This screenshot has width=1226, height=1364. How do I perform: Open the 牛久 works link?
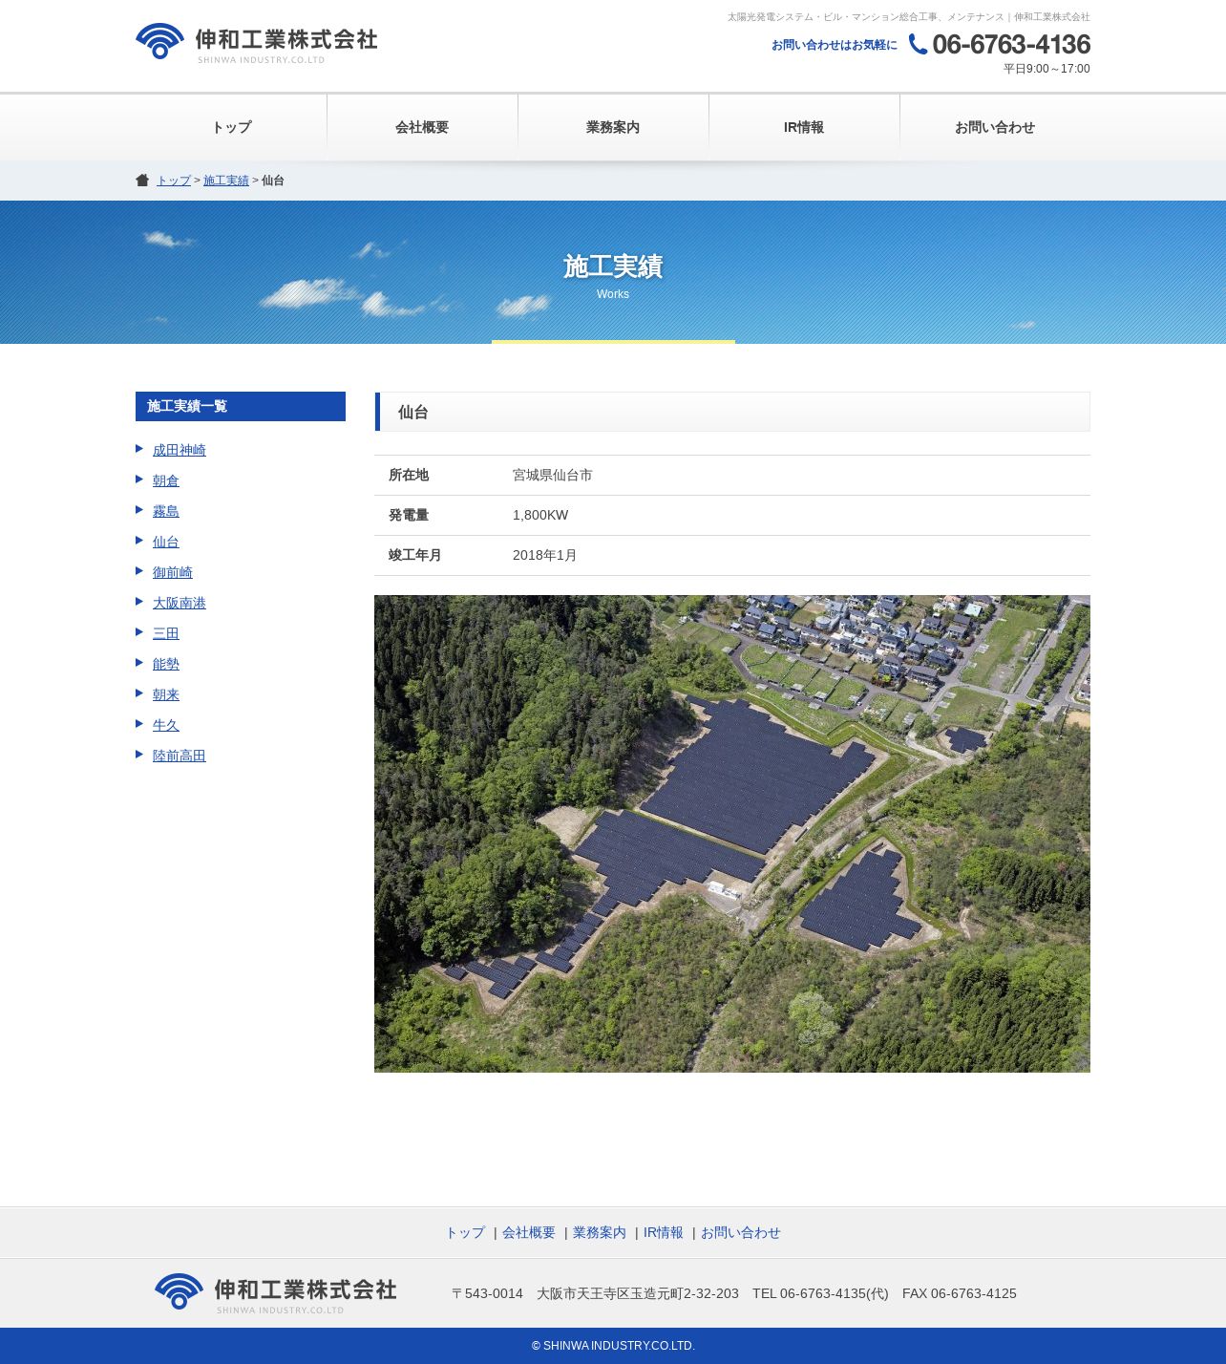coord(166,725)
